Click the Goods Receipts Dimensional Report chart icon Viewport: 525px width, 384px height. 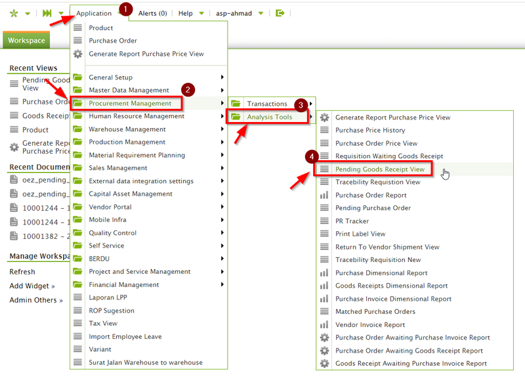(x=324, y=286)
